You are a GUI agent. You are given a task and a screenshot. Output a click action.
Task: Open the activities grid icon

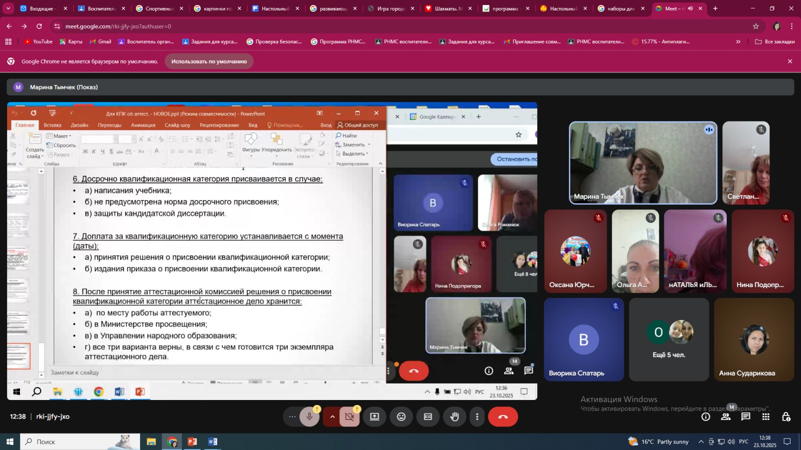point(766,417)
